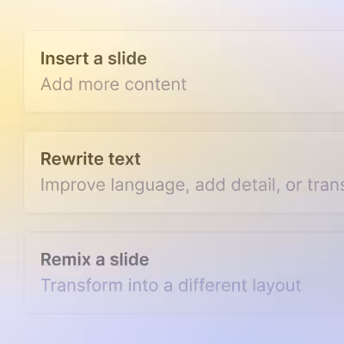Start rewriting the slide text
This screenshot has height=344, width=344.
pyautogui.click(x=184, y=172)
